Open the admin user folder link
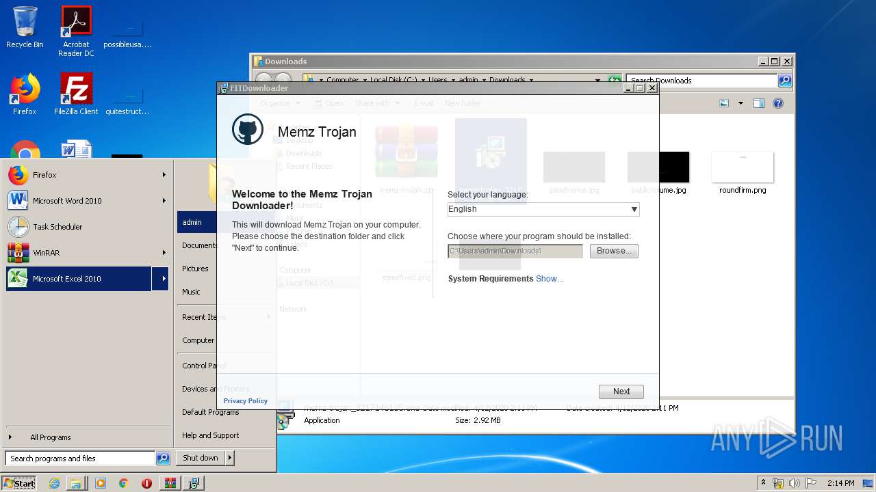The width and height of the screenshot is (876, 492). [197, 222]
